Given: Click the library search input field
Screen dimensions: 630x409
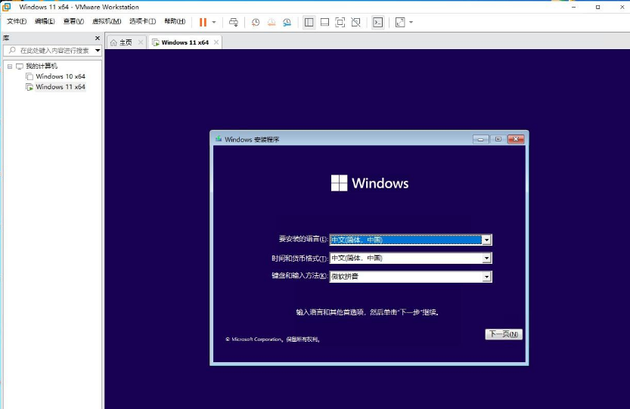Looking at the screenshot, I should coord(51,51).
